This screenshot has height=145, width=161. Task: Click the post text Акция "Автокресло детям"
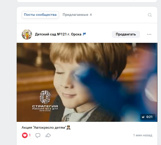pyautogui.click(x=44, y=127)
